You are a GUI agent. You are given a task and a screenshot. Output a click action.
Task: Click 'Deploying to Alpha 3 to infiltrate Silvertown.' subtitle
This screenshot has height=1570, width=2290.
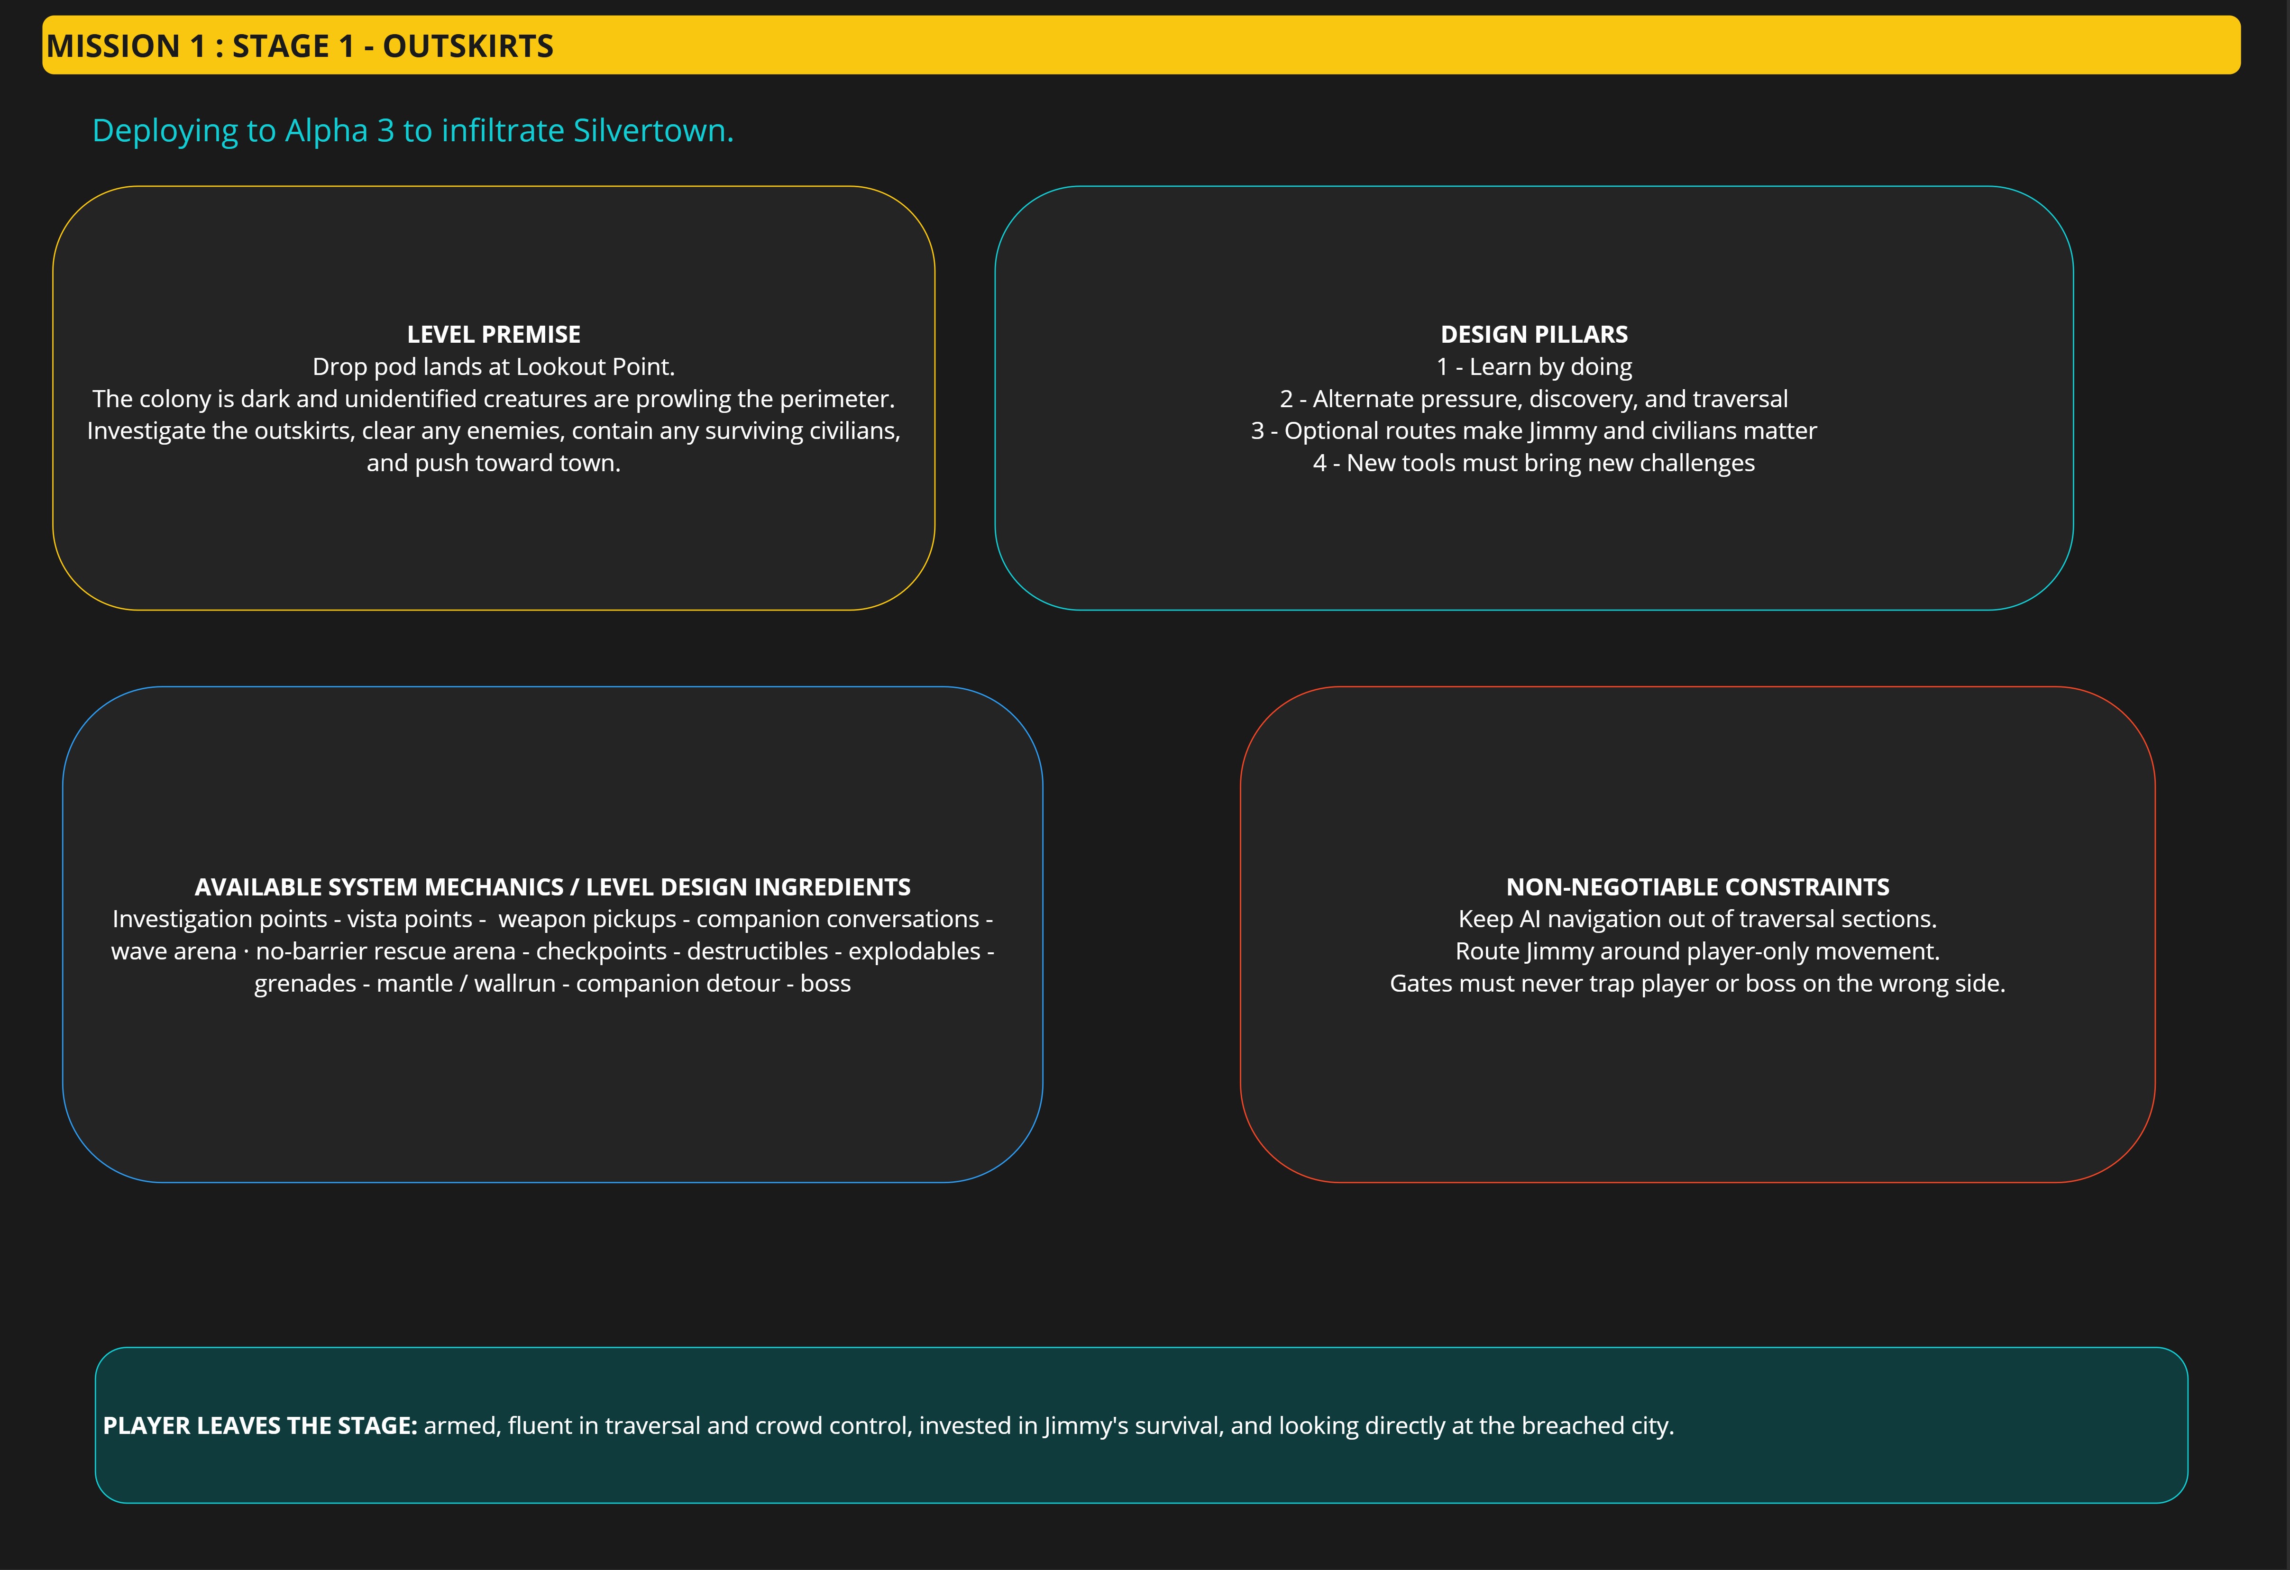click(x=413, y=130)
